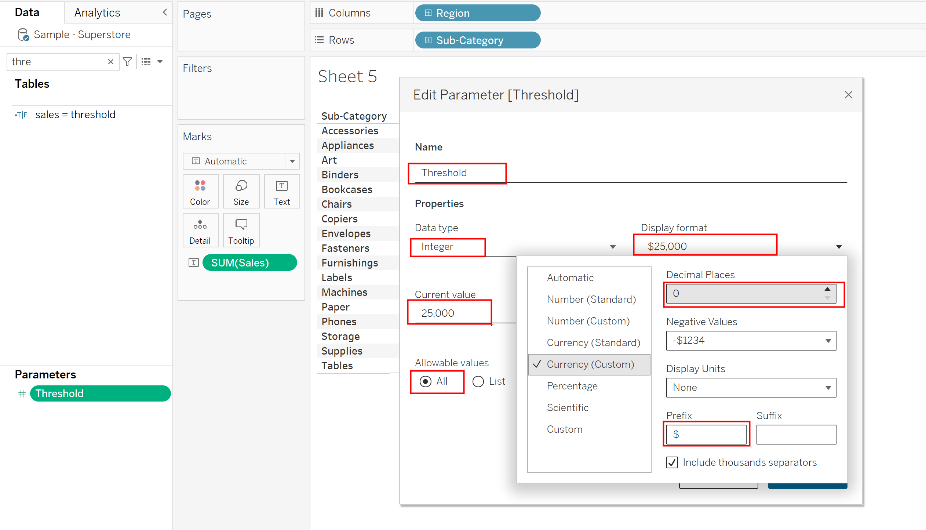Open the Tooltip marks card

click(x=241, y=230)
